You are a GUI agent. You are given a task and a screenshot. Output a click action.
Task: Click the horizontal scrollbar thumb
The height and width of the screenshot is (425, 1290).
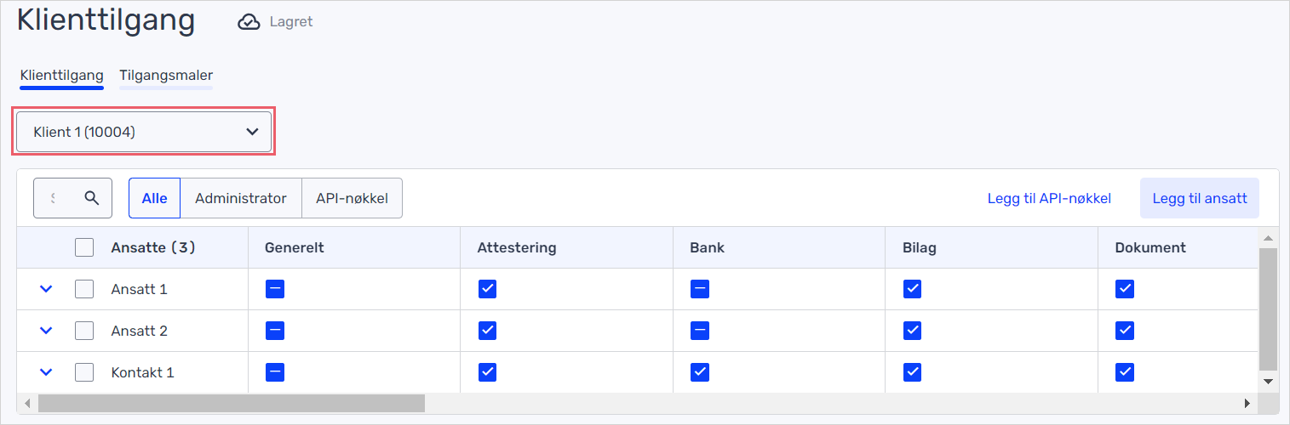point(232,403)
